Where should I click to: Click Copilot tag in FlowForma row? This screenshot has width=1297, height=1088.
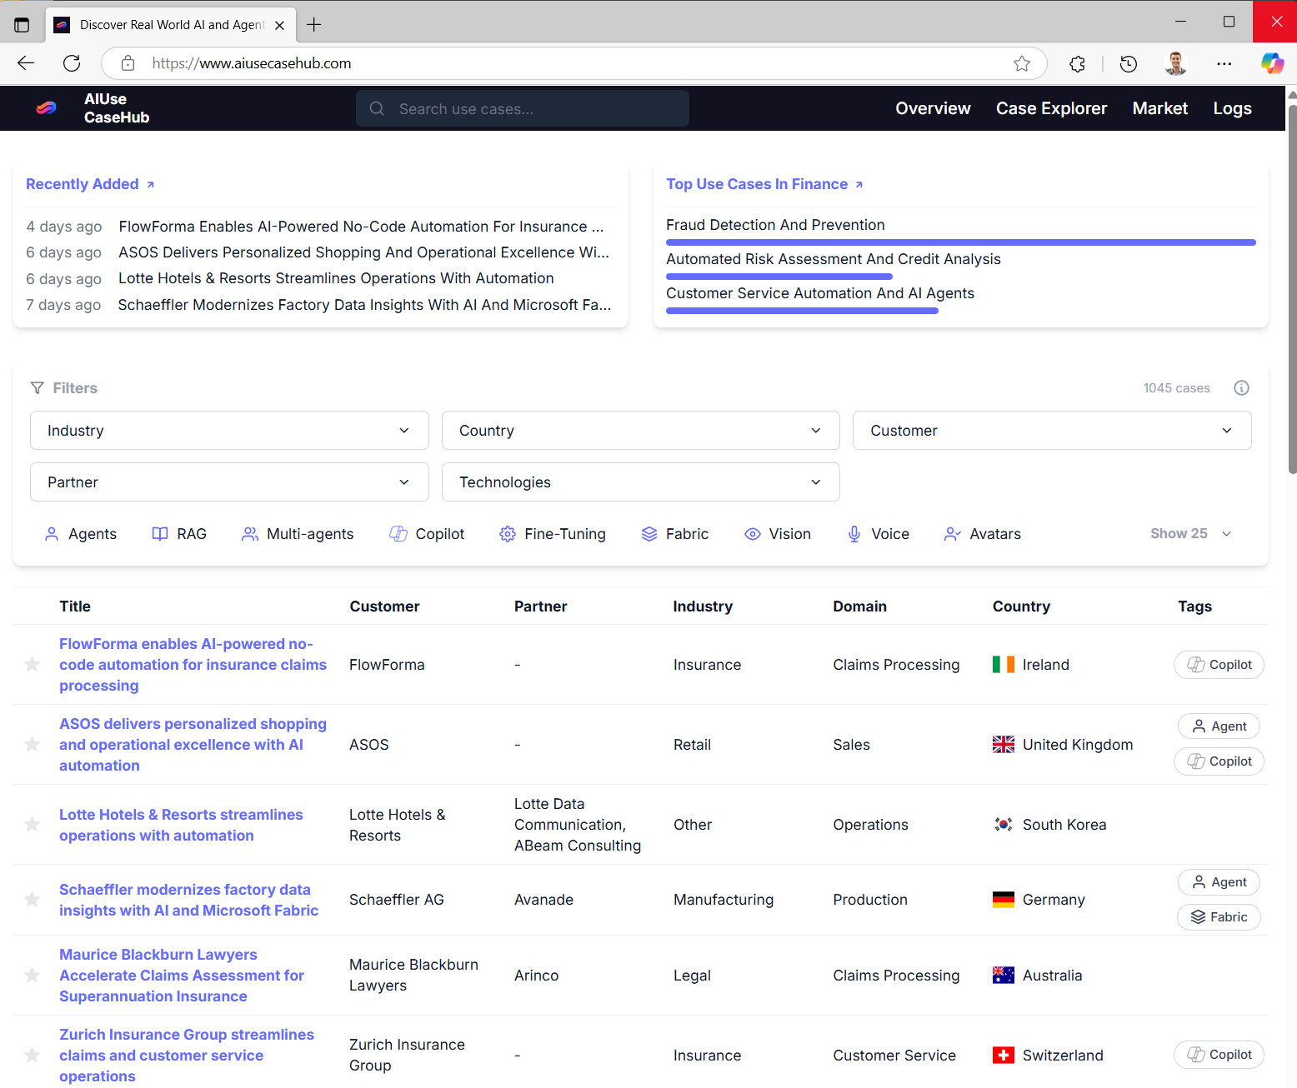[1219, 665]
